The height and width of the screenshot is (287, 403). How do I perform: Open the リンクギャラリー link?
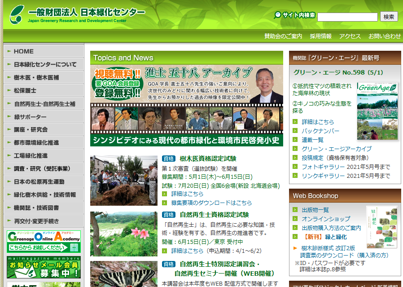pos(323,176)
